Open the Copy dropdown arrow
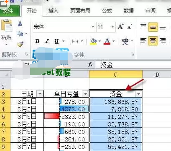 [x=26, y=33]
